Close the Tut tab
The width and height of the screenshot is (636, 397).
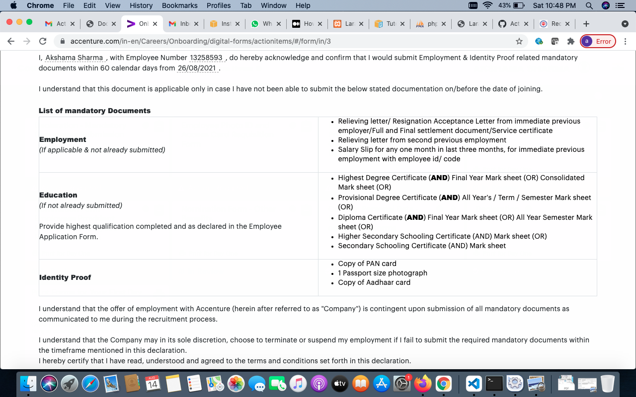402,24
